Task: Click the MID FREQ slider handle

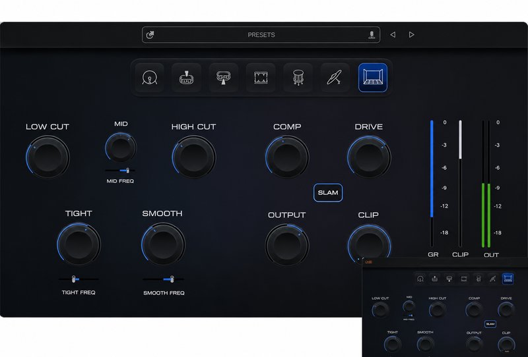Action: [x=127, y=171]
